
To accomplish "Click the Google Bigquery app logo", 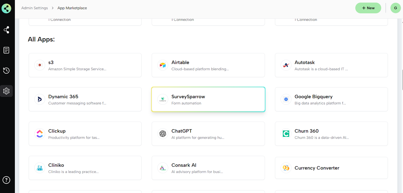I will click(x=286, y=99).
